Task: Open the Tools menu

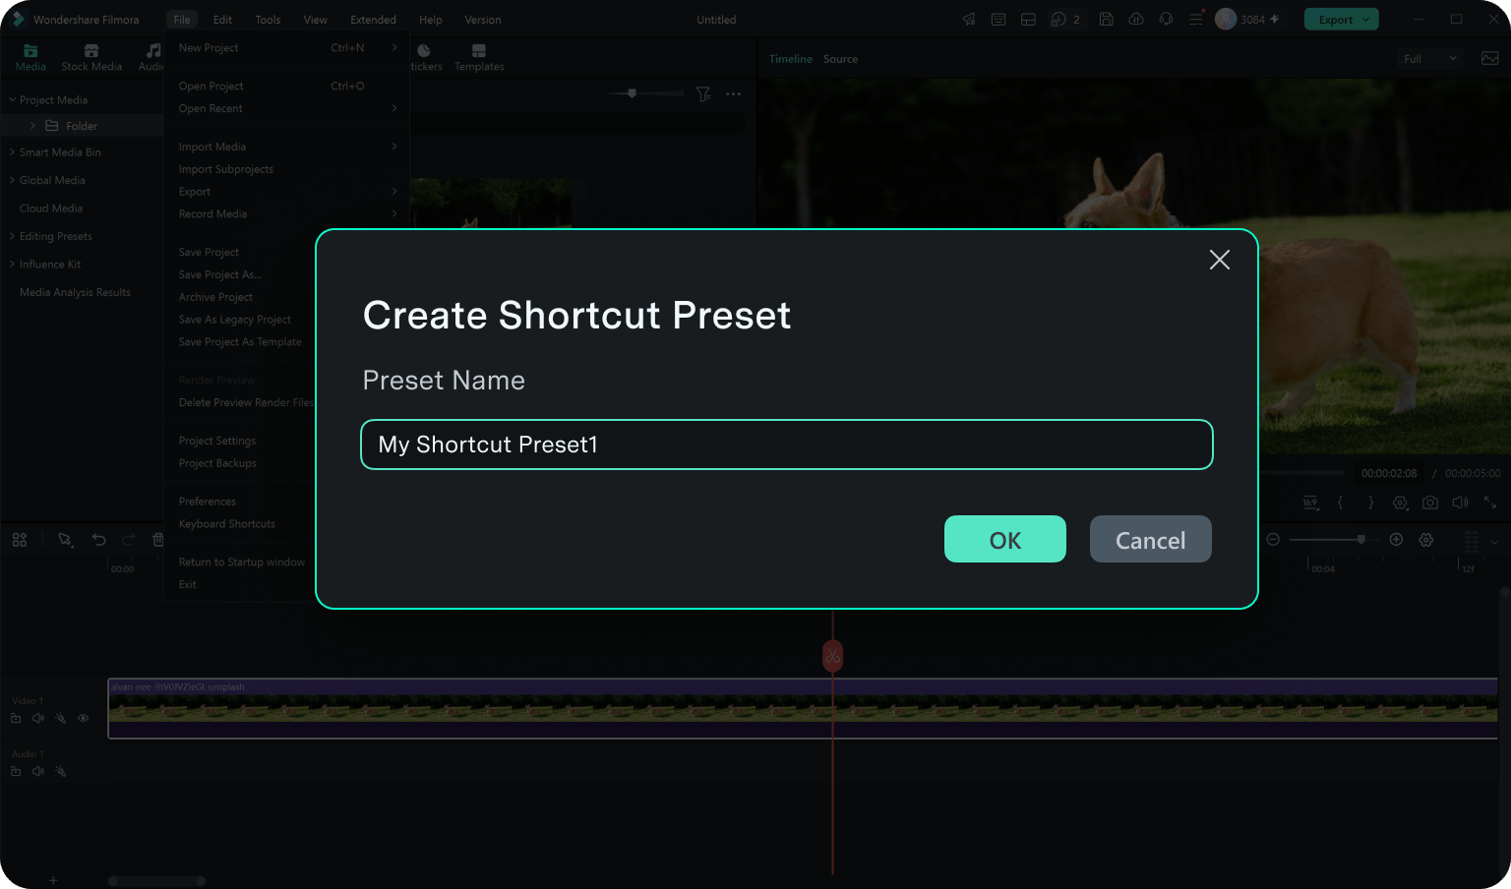Action: [x=268, y=20]
